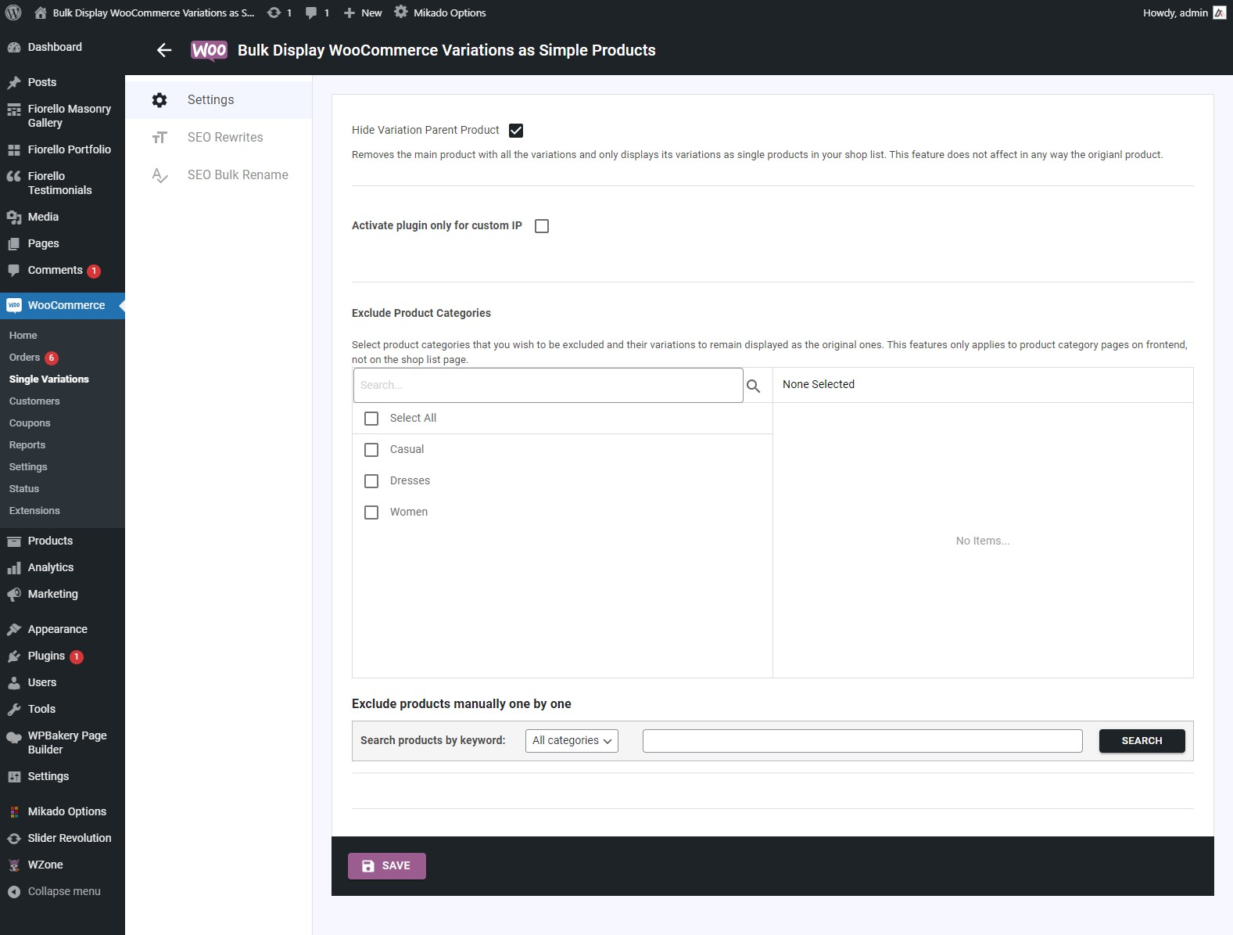Click the WZone icon in sidebar
The height and width of the screenshot is (935, 1233).
(14, 865)
